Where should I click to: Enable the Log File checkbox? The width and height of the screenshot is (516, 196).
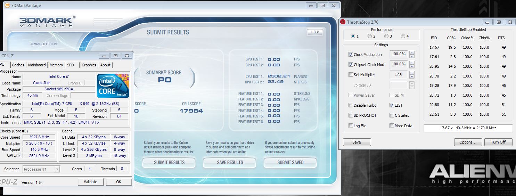click(x=351, y=126)
